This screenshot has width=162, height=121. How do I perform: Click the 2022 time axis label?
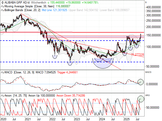pyautogui.click(x=52, y=119)
